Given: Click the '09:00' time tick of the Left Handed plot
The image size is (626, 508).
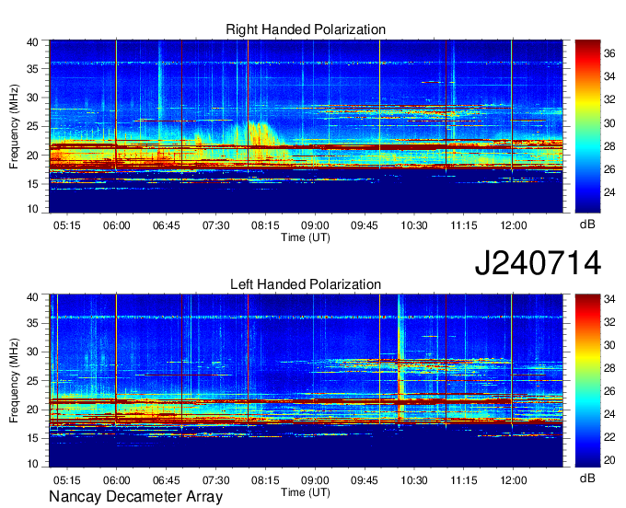Looking at the screenshot, I should (x=315, y=480).
